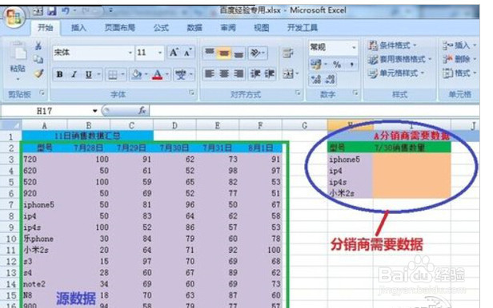This screenshot has height=308, width=493.
Task: Apply fill color bucket
Action: (x=136, y=74)
